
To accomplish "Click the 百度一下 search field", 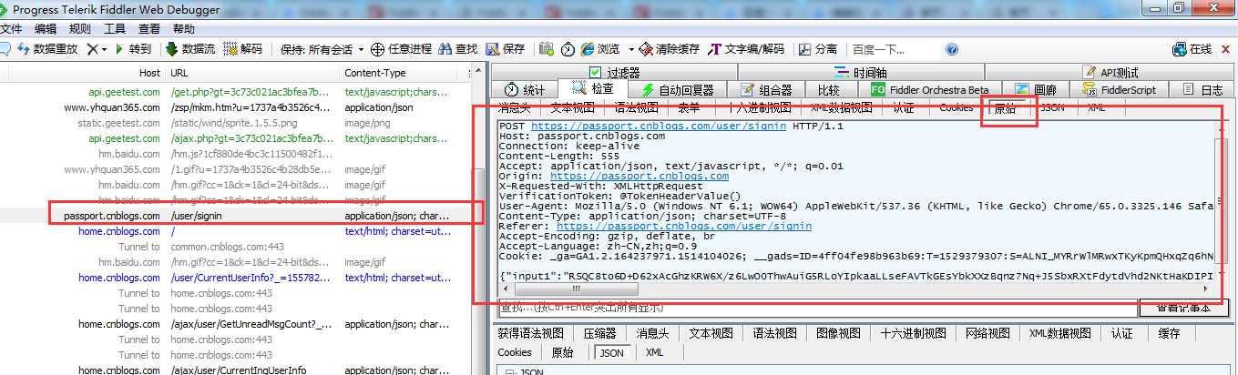I will pos(893,49).
